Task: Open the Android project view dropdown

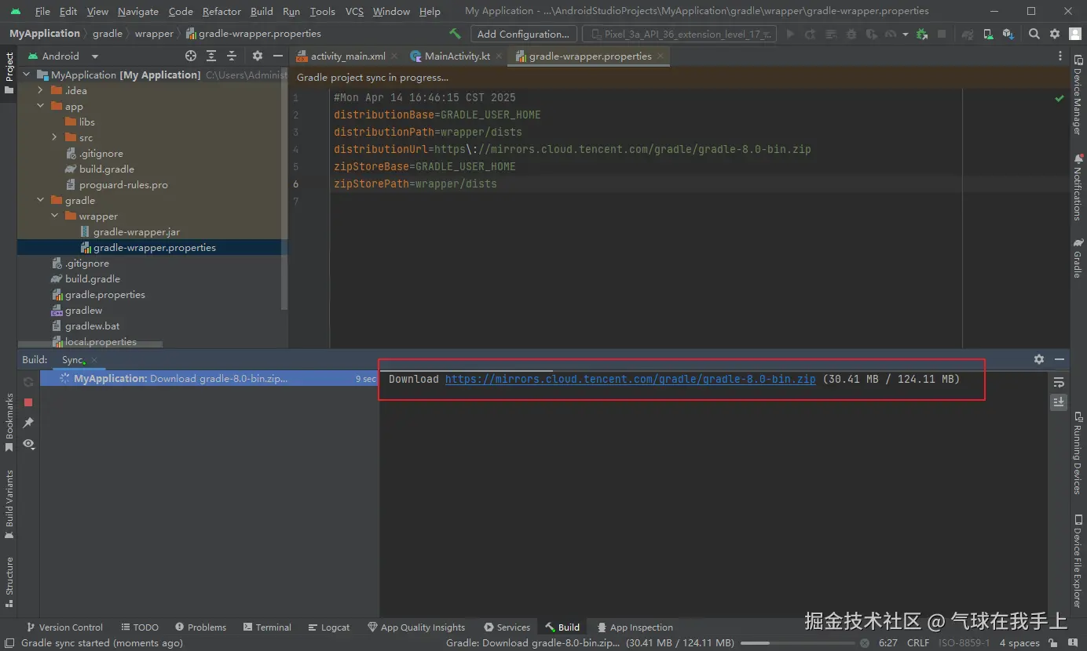Action: click(x=95, y=56)
